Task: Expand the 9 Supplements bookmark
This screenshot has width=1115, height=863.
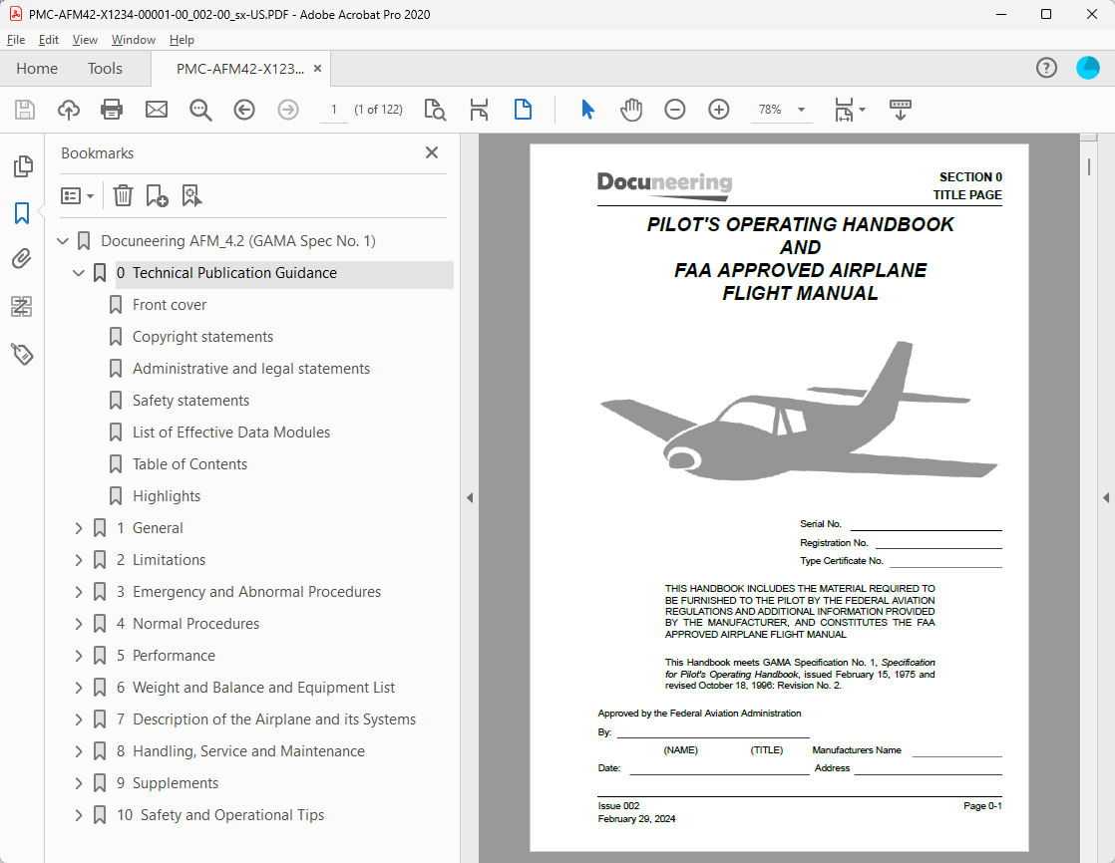Action: 78,782
